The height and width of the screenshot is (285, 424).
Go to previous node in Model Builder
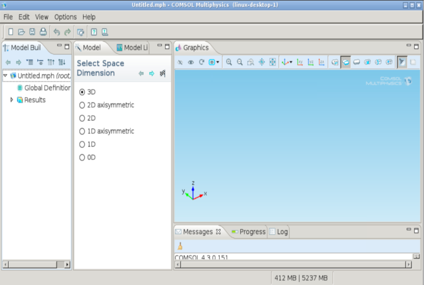[8, 62]
